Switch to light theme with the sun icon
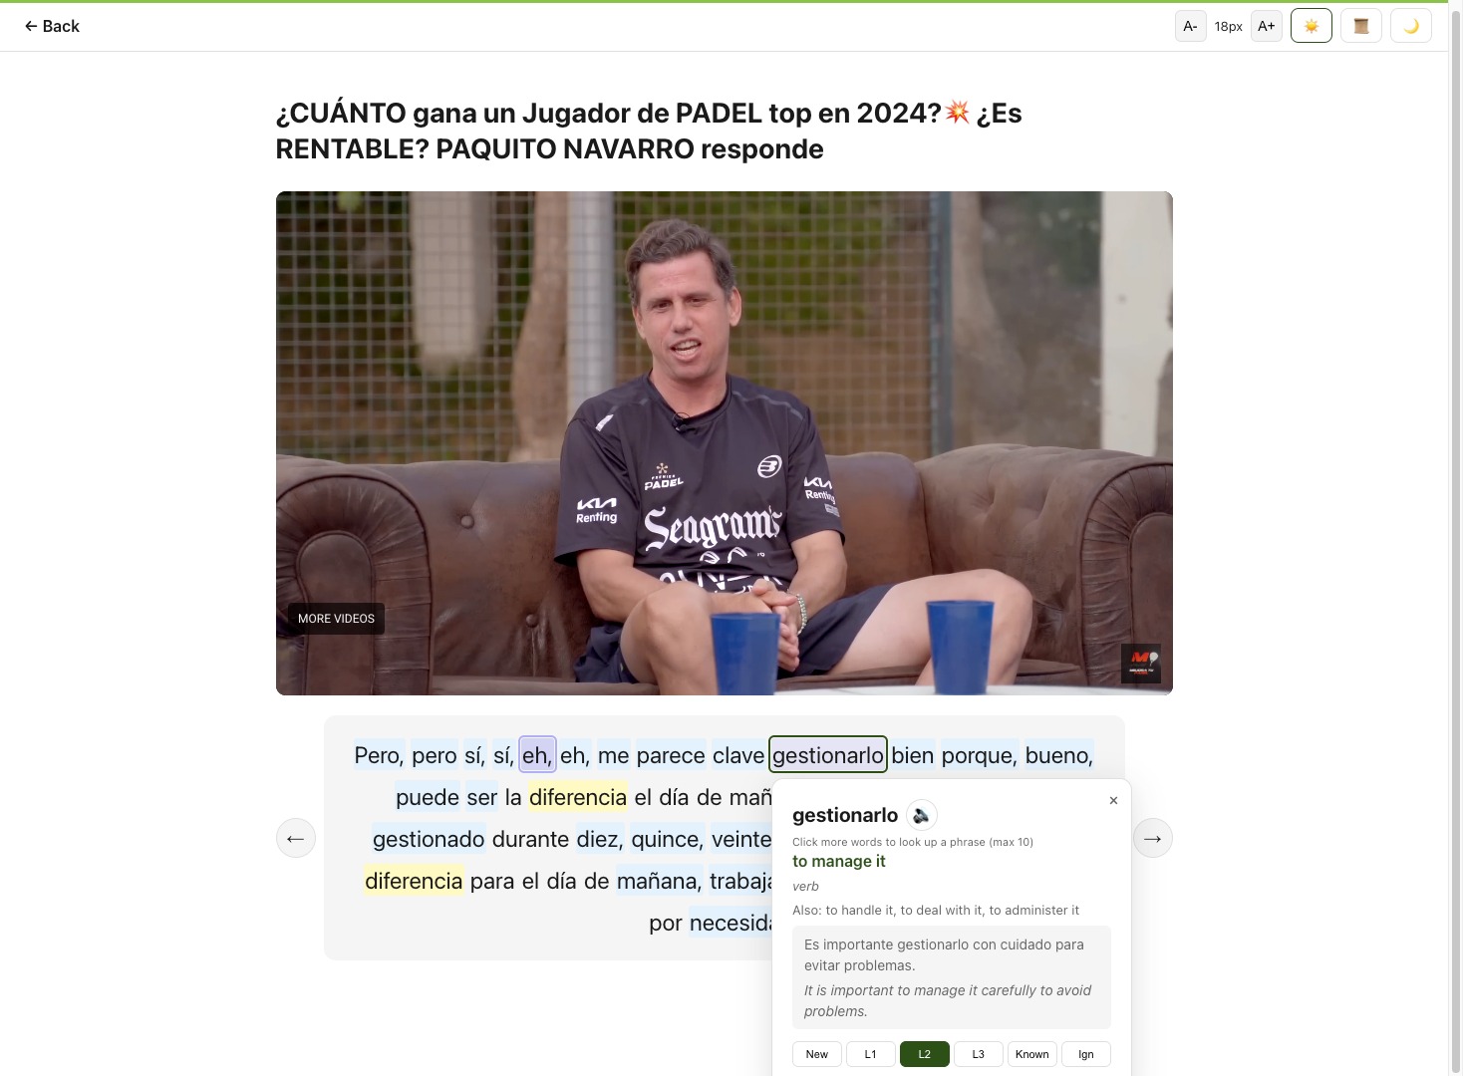The image size is (1463, 1076). (1312, 26)
